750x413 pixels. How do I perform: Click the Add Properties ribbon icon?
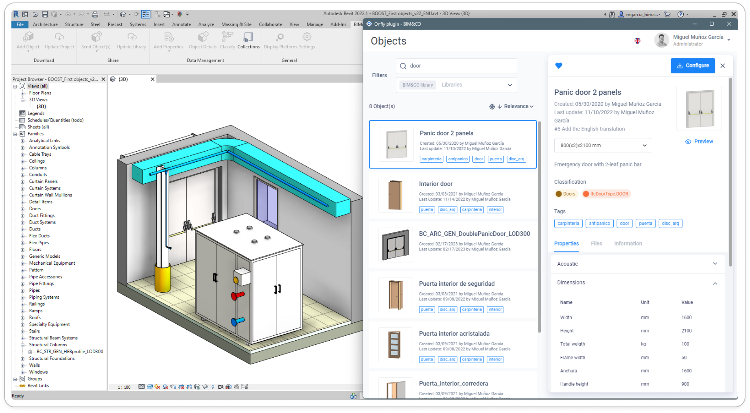coord(168,37)
